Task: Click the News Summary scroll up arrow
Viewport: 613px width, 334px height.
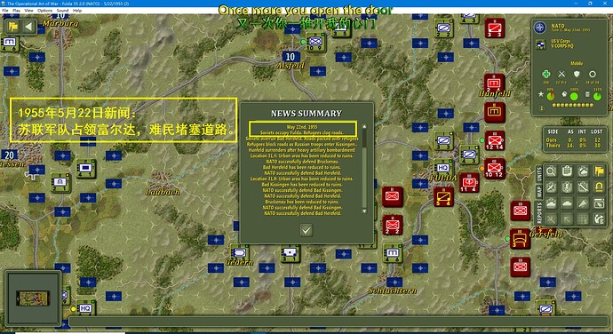Action: coord(364,127)
